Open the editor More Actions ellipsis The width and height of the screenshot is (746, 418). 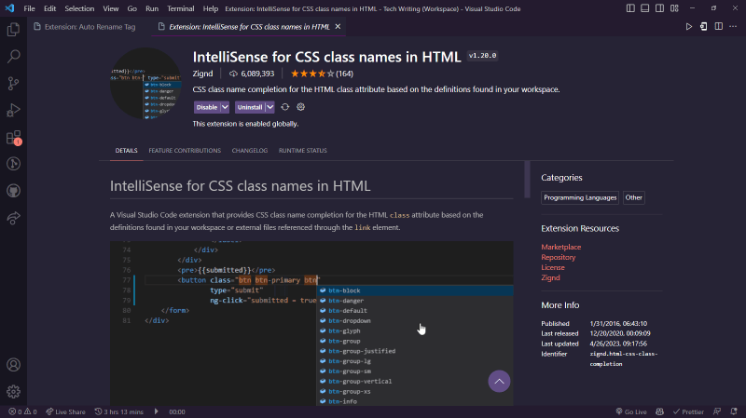coord(733,27)
